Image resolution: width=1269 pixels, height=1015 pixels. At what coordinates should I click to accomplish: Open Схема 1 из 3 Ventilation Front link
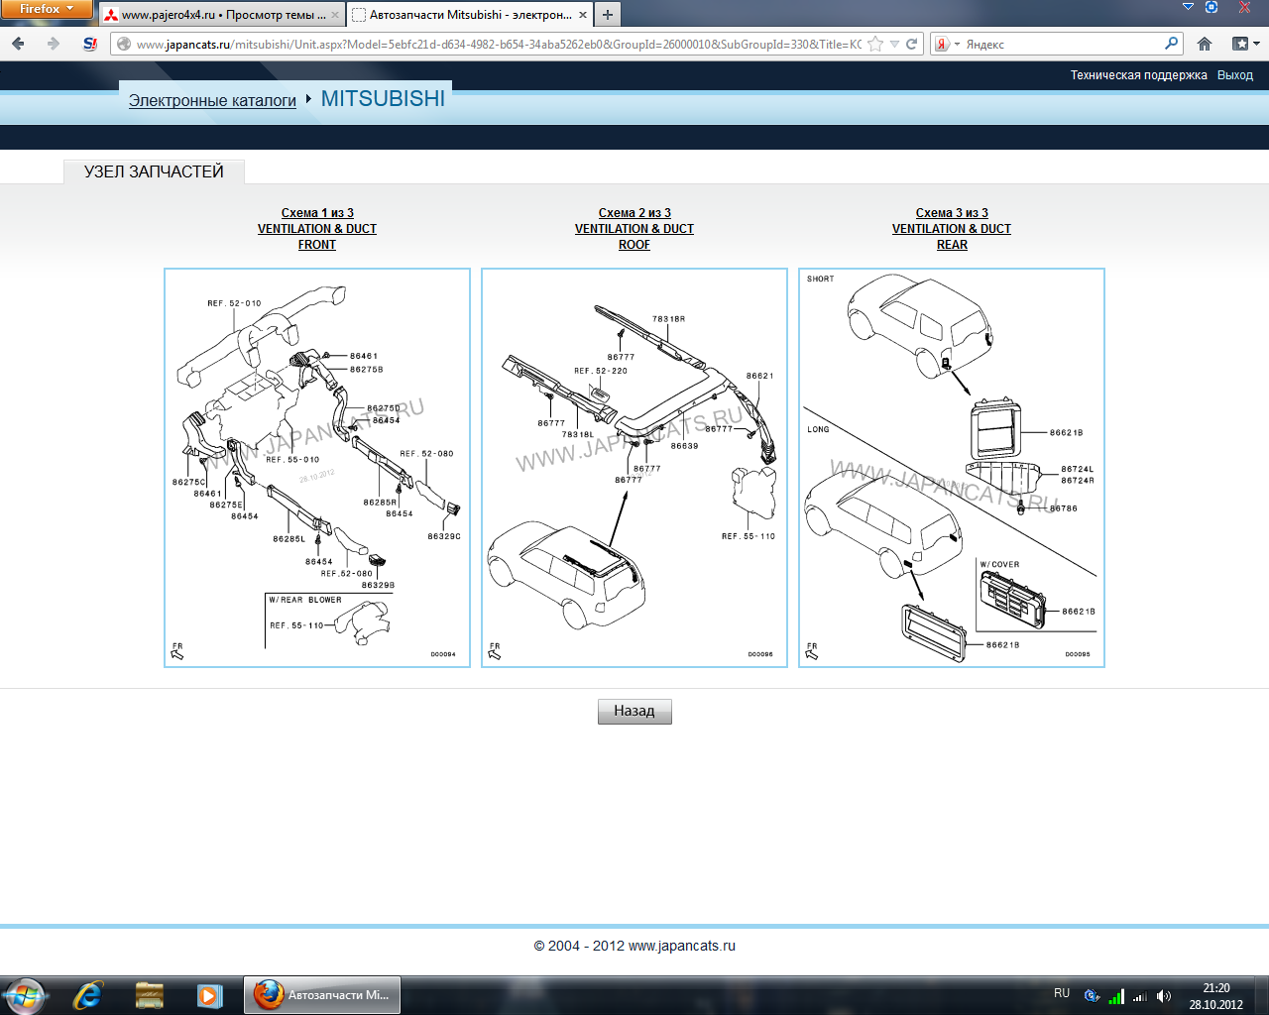[317, 229]
